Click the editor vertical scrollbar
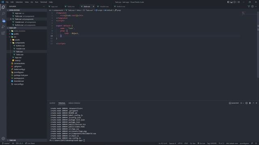The width and height of the screenshot is (259, 145). 258,44
